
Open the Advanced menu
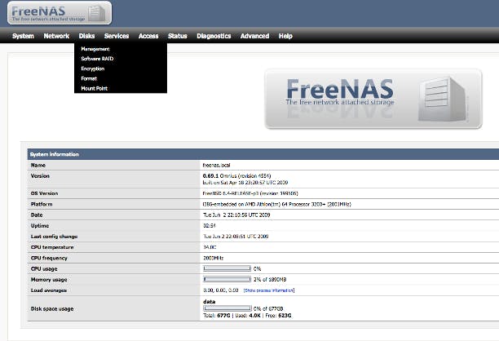click(x=254, y=36)
